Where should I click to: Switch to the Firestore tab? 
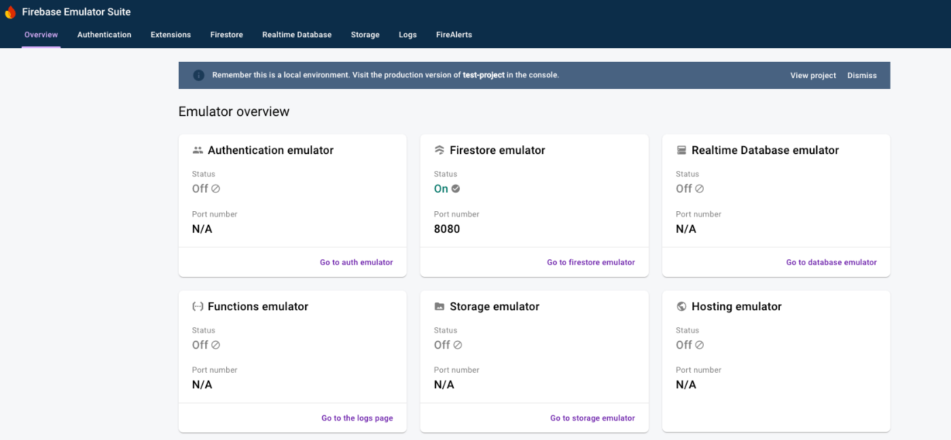(226, 35)
